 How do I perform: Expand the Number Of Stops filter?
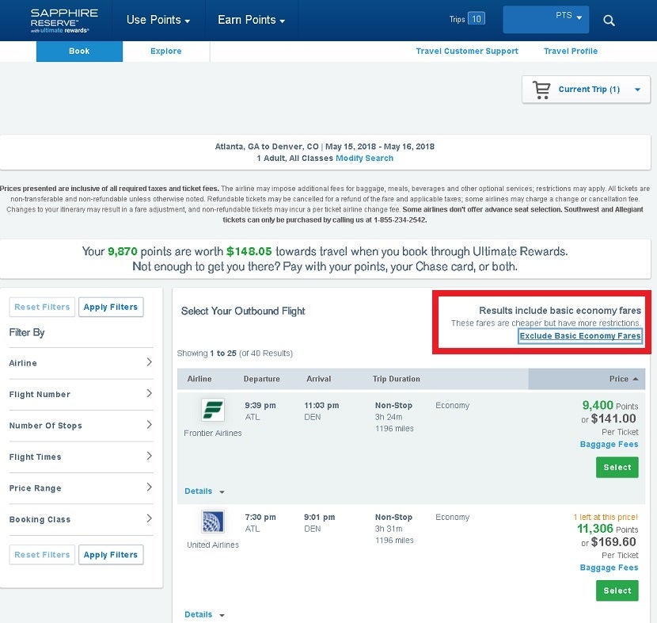point(81,426)
